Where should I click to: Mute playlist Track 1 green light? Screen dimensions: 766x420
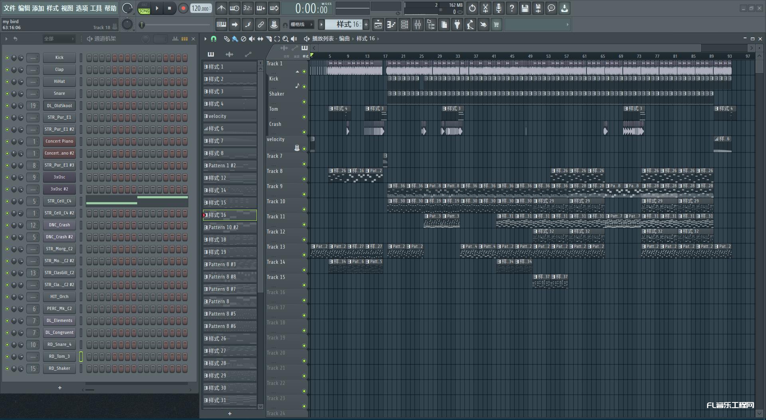coord(304,72)
